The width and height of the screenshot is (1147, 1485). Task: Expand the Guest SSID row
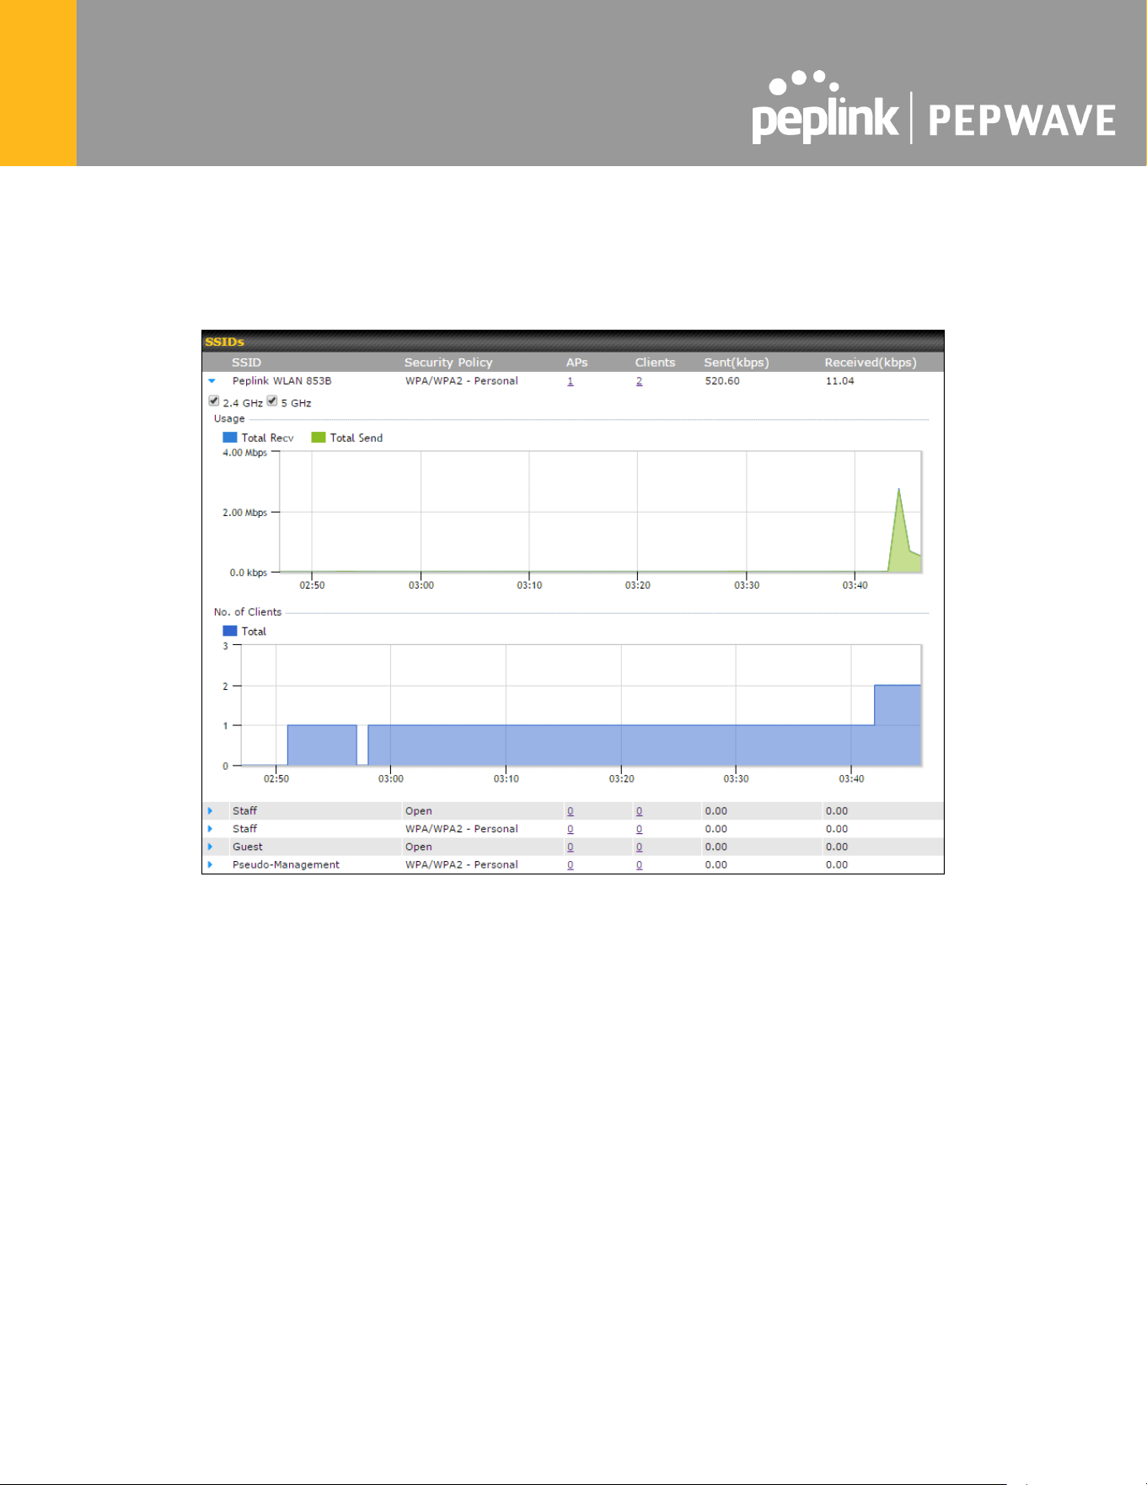210,847
